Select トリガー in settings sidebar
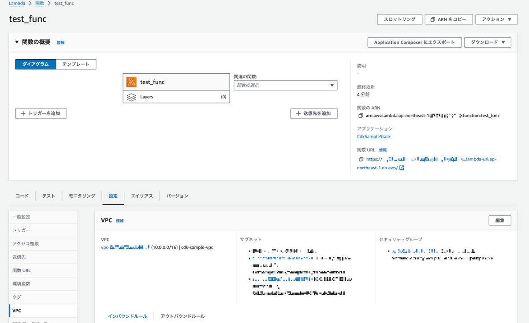The height and width of the screenshot is (323, 529). click(43, 230)
